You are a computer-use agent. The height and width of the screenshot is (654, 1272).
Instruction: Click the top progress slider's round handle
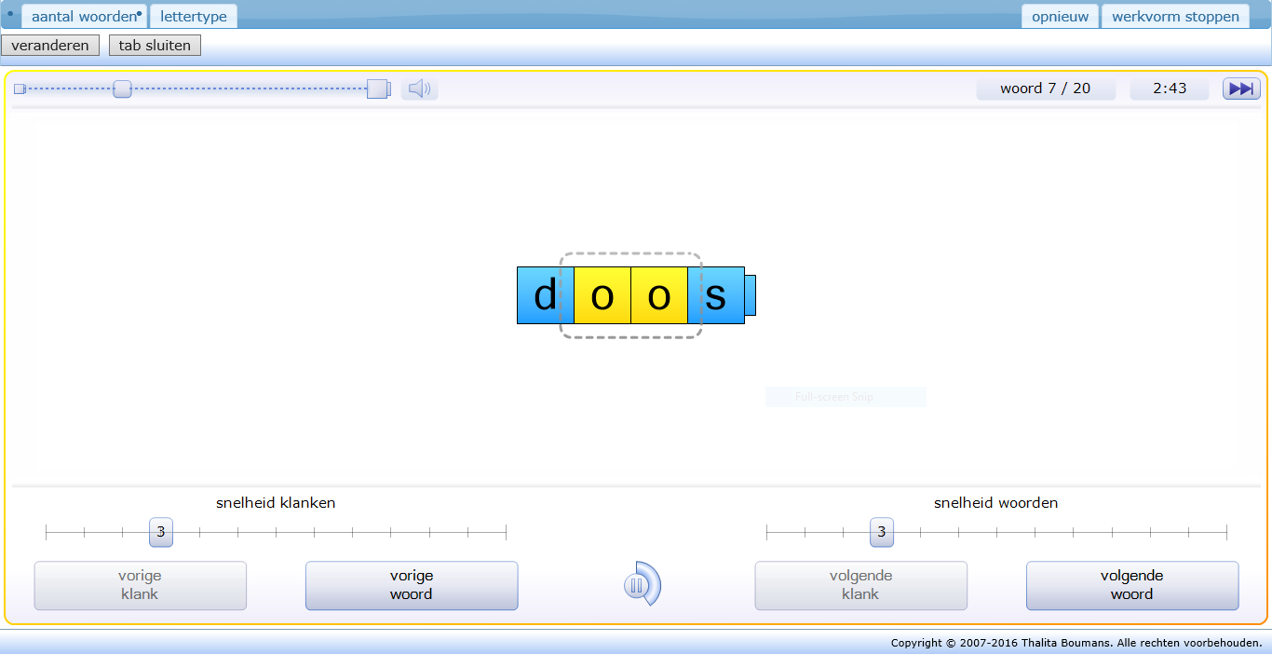click(x=122, y=89)
